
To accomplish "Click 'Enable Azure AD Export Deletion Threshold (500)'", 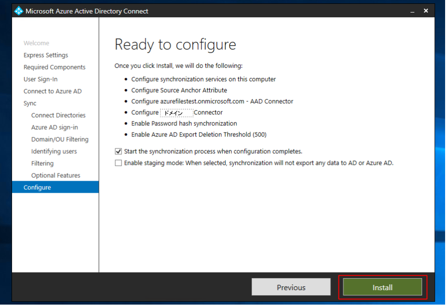I will [199, 134].
